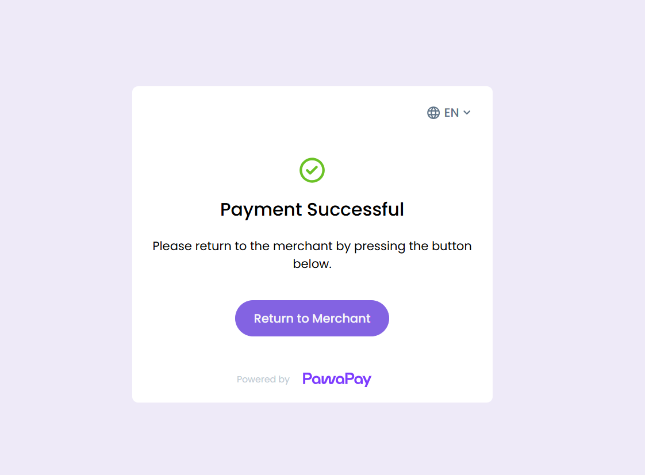Screen dimensions: 645x475
Task: Click the globe language icon
Action: coord(433,113)
